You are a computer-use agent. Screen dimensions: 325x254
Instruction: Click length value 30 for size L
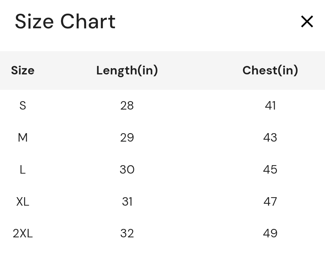(x=127, y=170)
